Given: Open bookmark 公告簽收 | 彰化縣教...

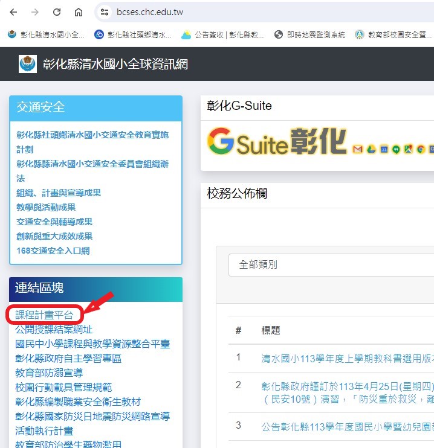Looking at the screenshot, I should coord(222,35).
